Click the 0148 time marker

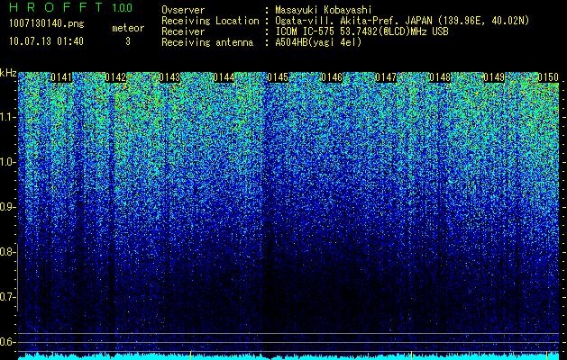click(x=440, y=77)
